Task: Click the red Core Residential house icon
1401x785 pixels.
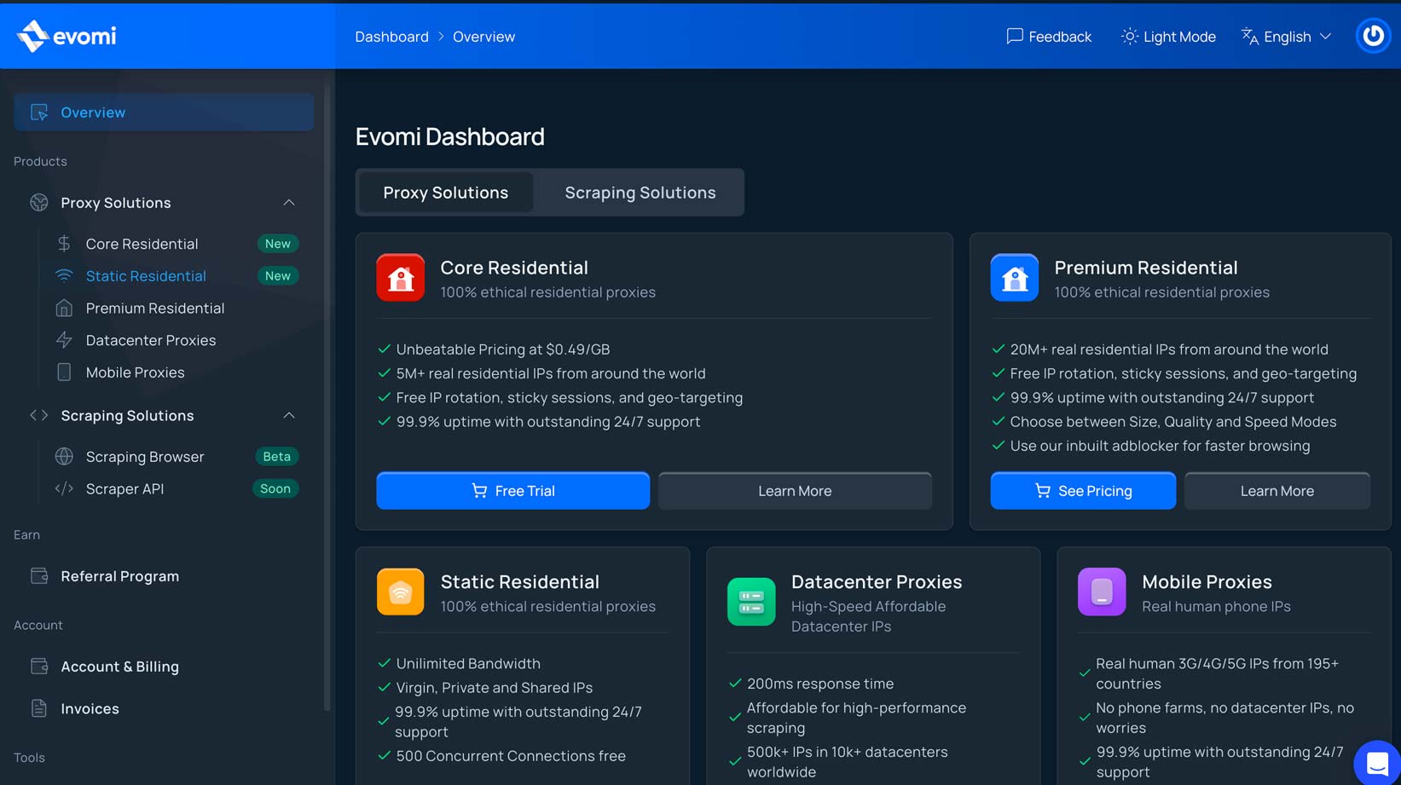Action: [x=400, y=278]
